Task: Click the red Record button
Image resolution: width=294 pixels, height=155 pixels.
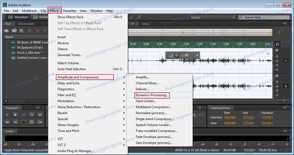Action: click(x=24, y=122)
